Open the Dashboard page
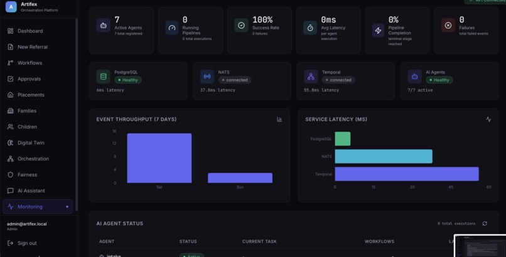The height and width of the screenshot is (257, 506). tap(38, 31)
